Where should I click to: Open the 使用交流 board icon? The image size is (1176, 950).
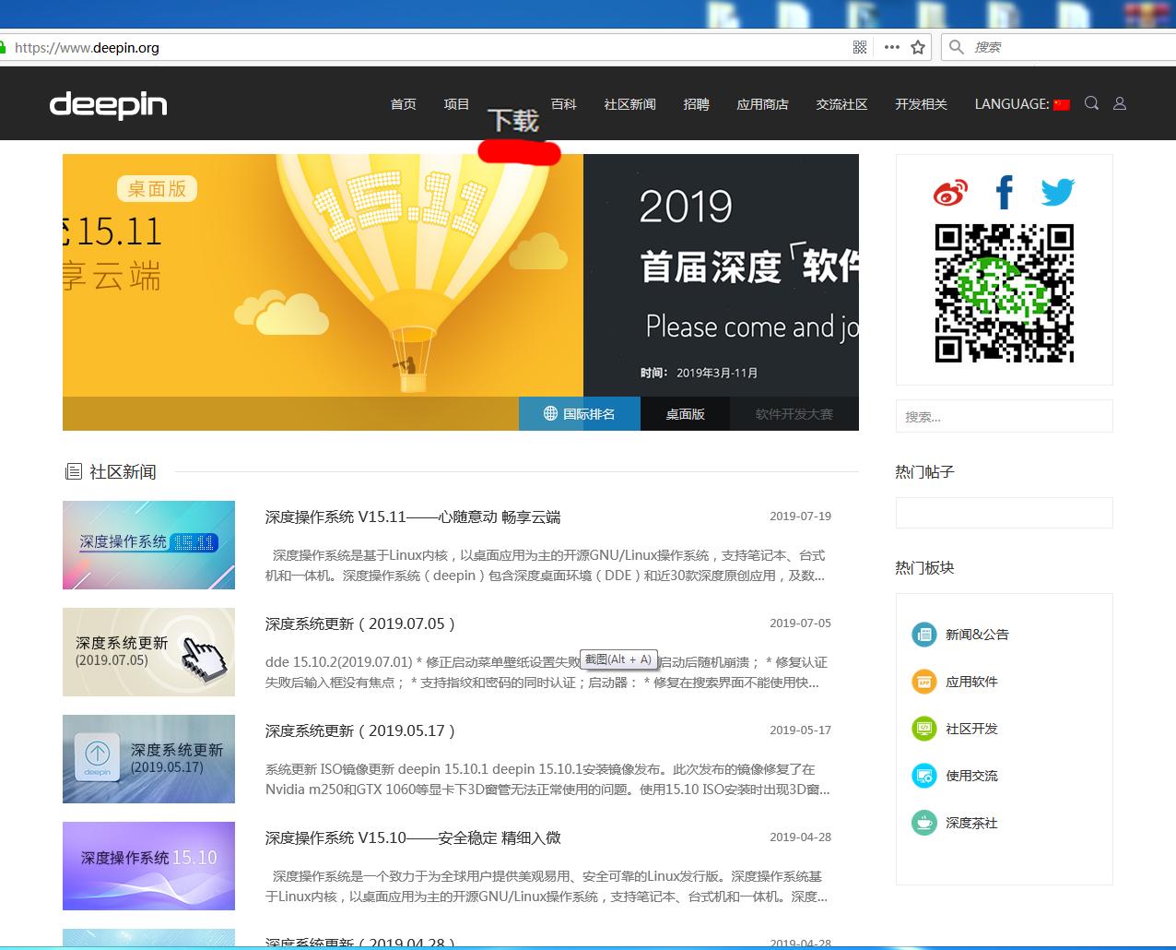tap(923, 776)
